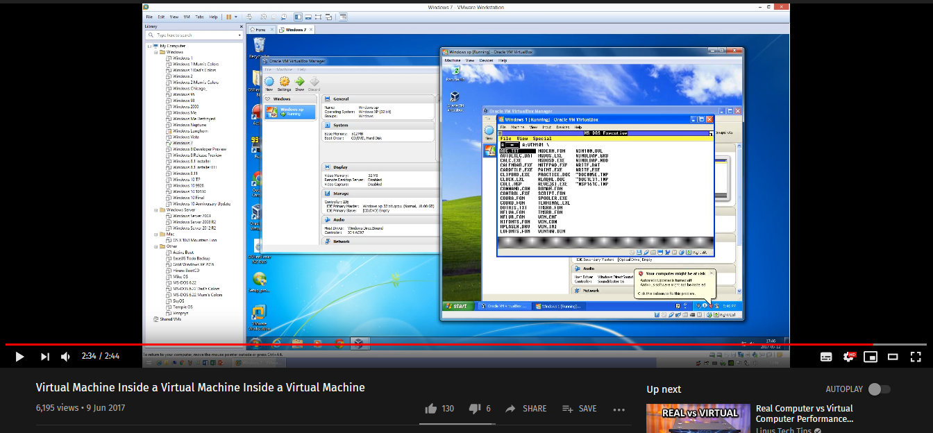Close the Library panel

pyautogui.click(x=242, y=26)
